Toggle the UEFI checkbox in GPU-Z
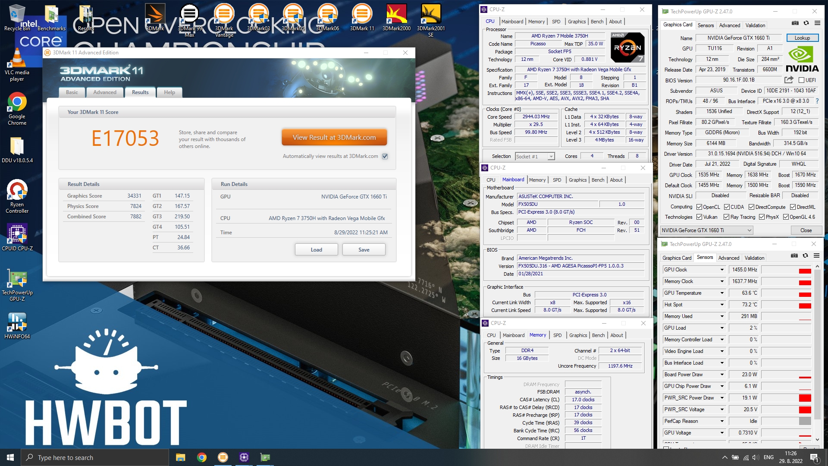This screenshot has height=466, width=828. click(x=801, y=80)
